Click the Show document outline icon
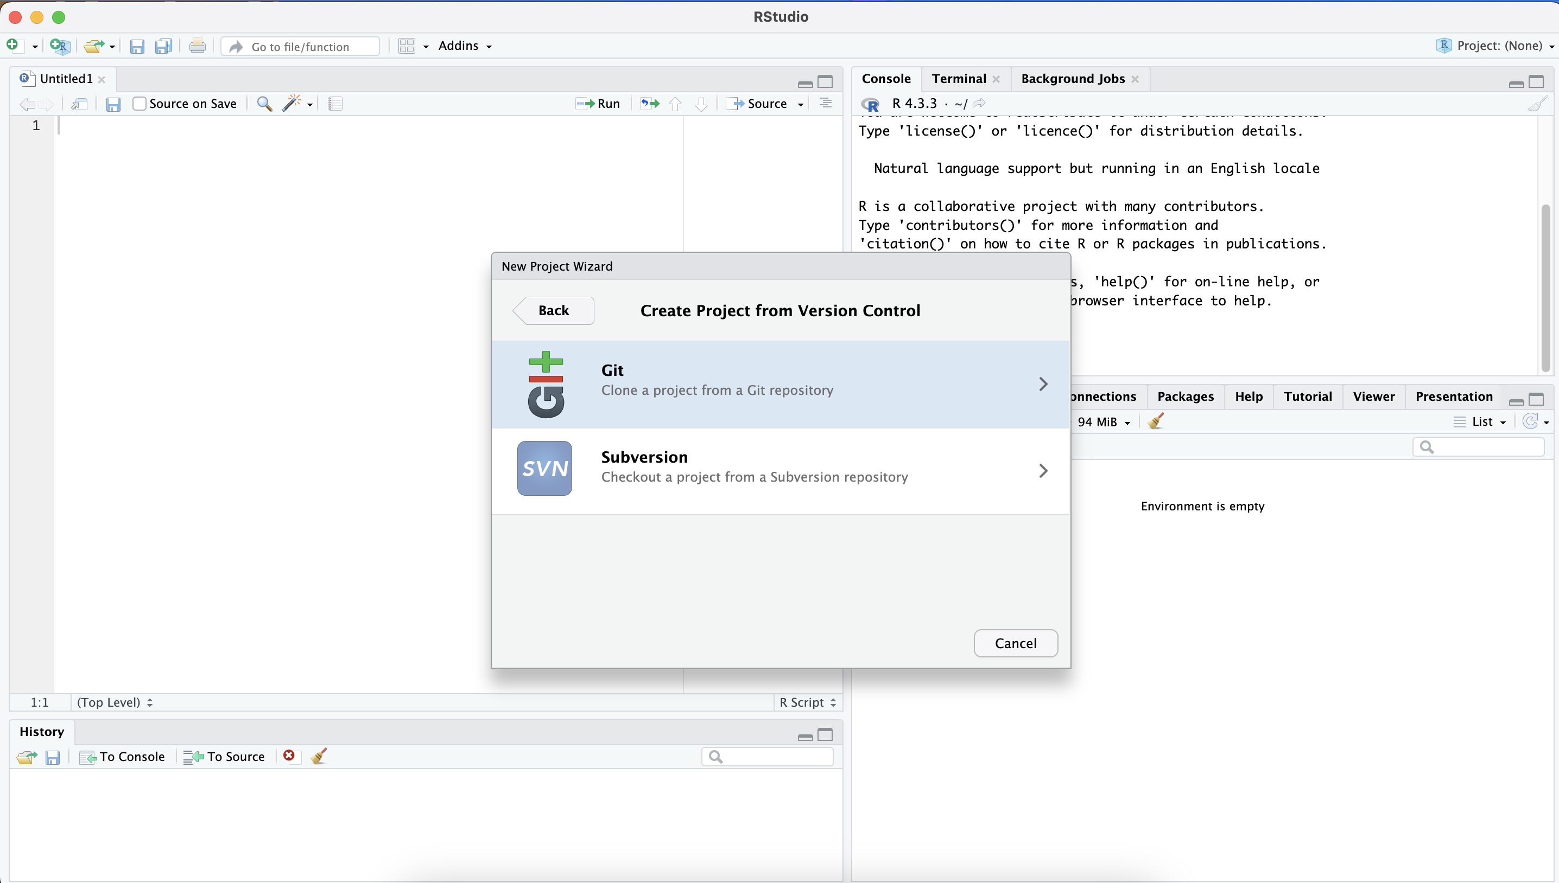This screenshot has height=883, width=1559. coord(825,103)
